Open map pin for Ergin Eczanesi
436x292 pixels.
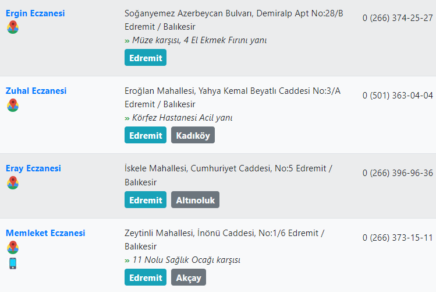(x=13, y=27)
